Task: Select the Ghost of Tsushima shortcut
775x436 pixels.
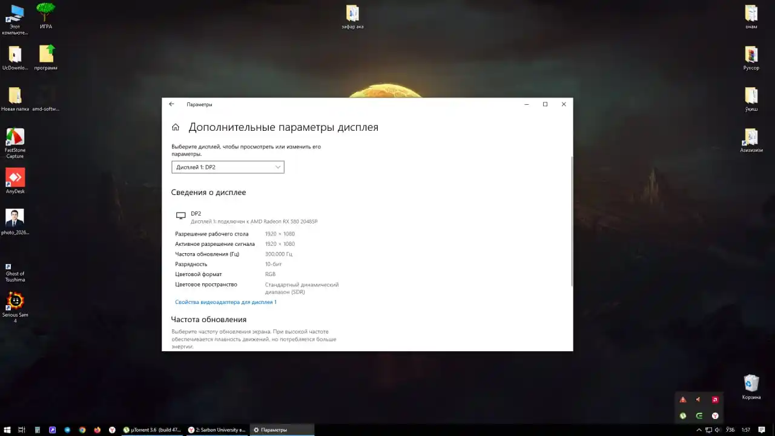Action: 15,272
